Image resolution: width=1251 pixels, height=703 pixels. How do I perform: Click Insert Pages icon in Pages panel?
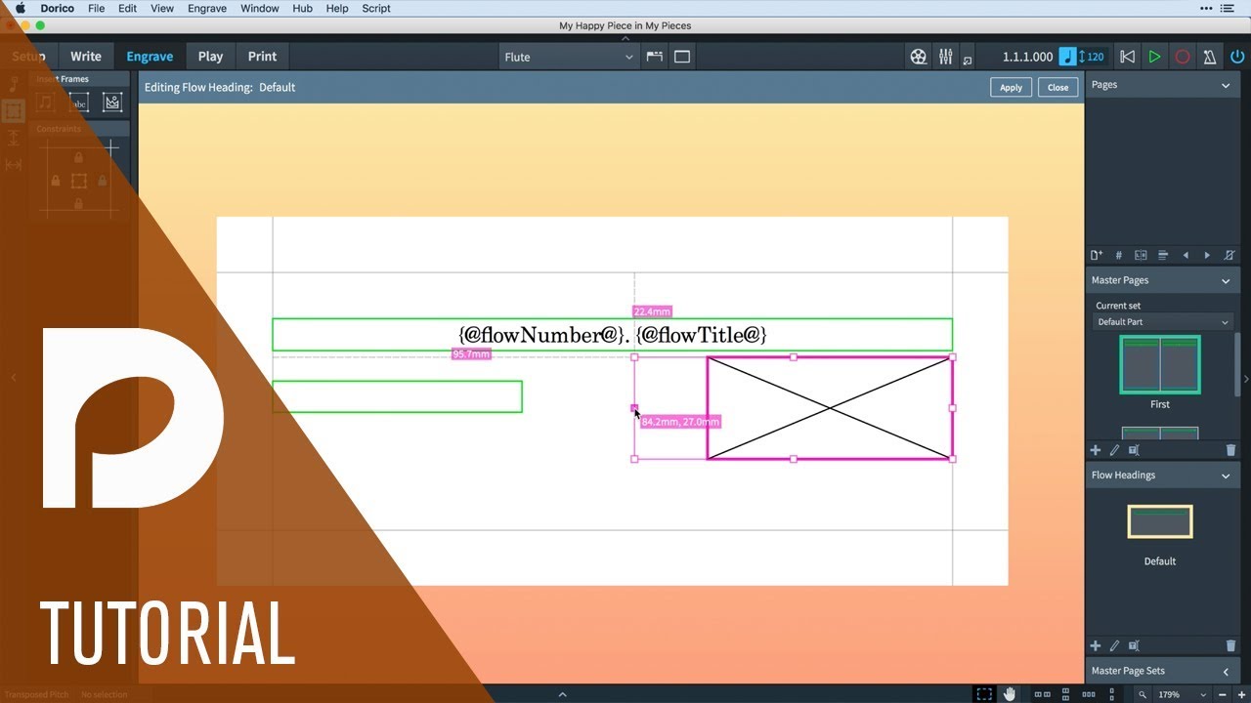[1097, 255]
